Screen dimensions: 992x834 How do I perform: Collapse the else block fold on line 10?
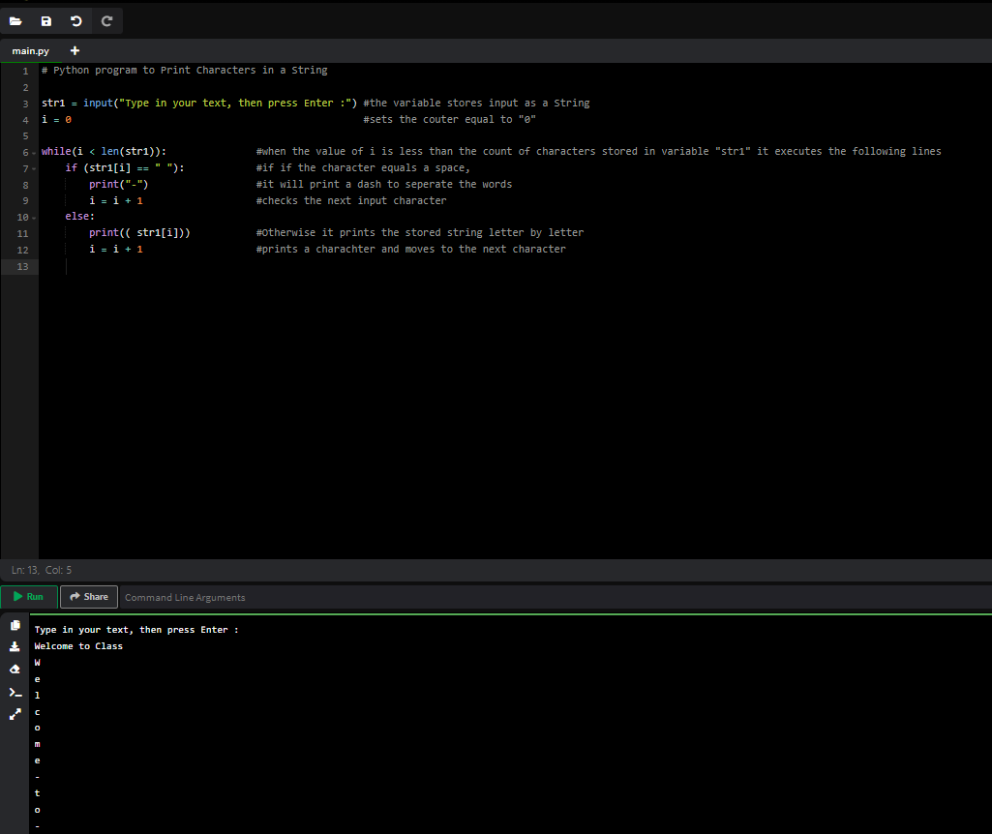34,218
